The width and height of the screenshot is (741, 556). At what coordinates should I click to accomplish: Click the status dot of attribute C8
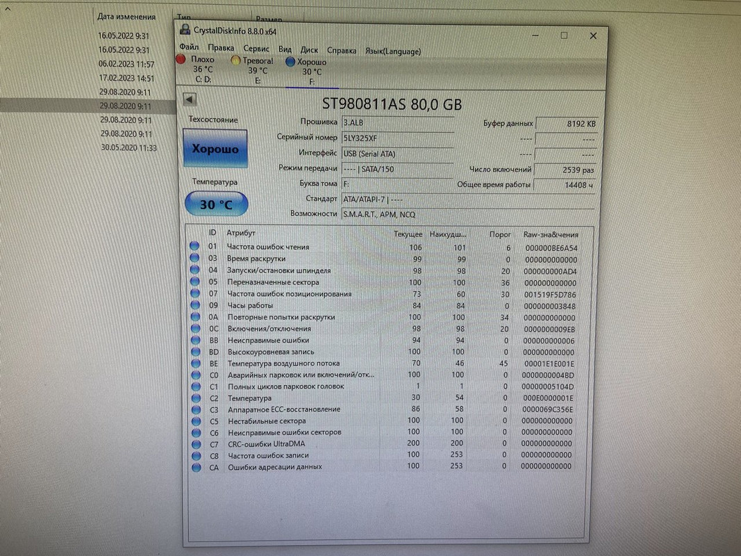click(196, 456)
